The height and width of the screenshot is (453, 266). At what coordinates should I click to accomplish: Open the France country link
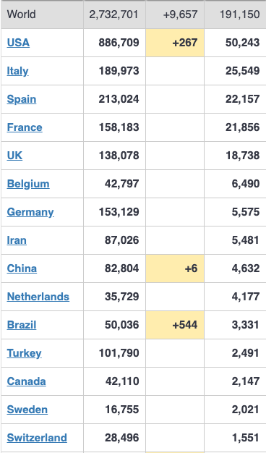tap(25, 127)
